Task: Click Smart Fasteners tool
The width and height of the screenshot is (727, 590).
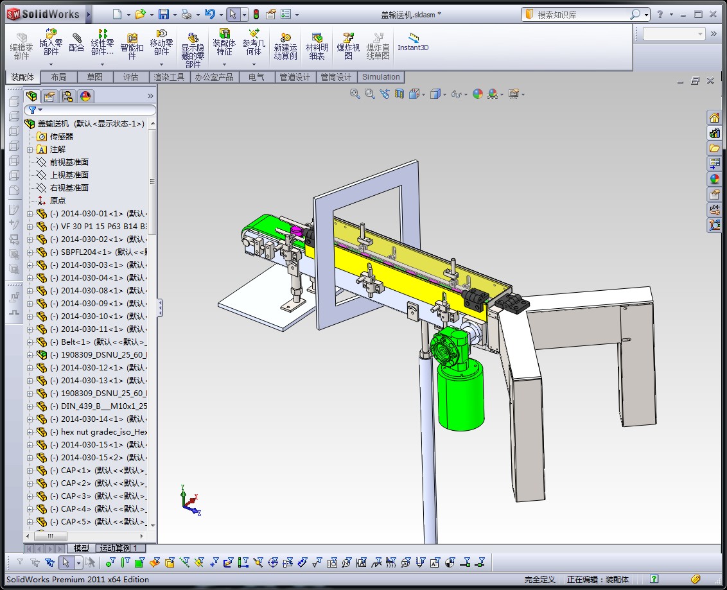Action: [x=132, y=46]
